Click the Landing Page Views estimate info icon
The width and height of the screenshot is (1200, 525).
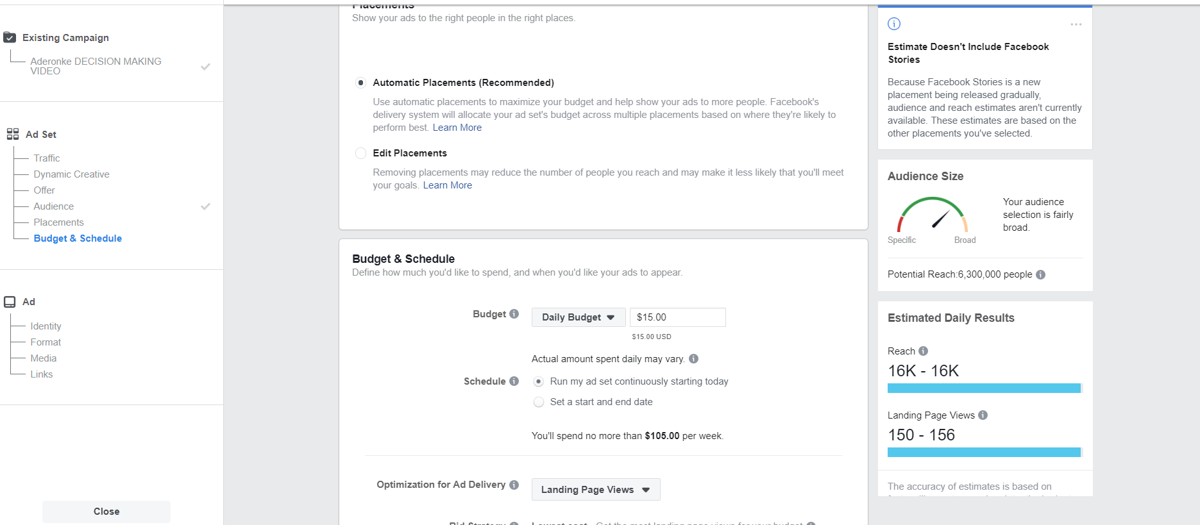983,415
